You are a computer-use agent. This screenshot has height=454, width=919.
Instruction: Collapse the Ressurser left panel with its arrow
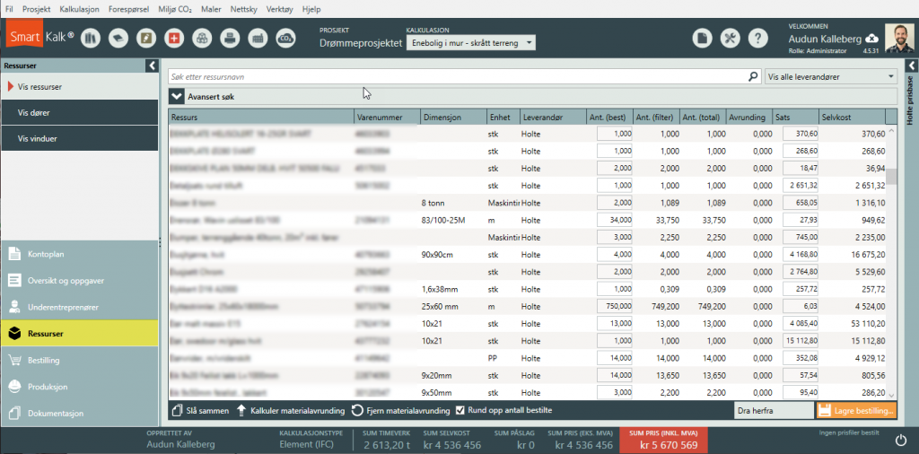pos(152,65)
